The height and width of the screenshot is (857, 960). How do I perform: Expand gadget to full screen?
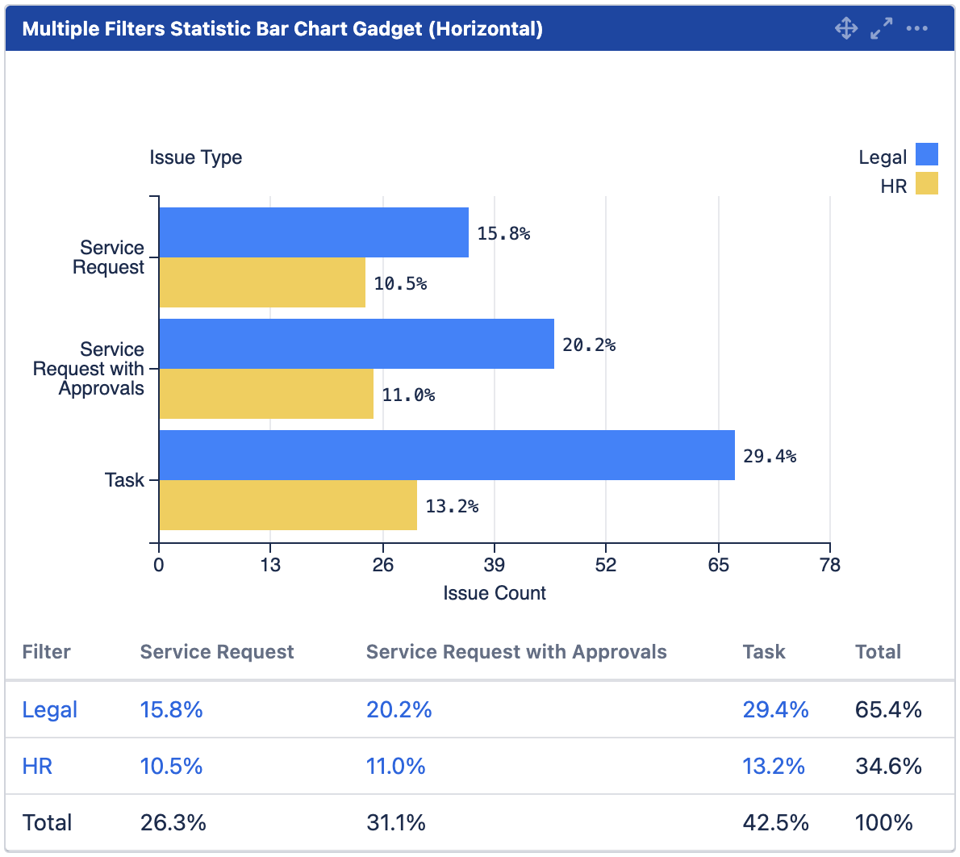(882, 29)
